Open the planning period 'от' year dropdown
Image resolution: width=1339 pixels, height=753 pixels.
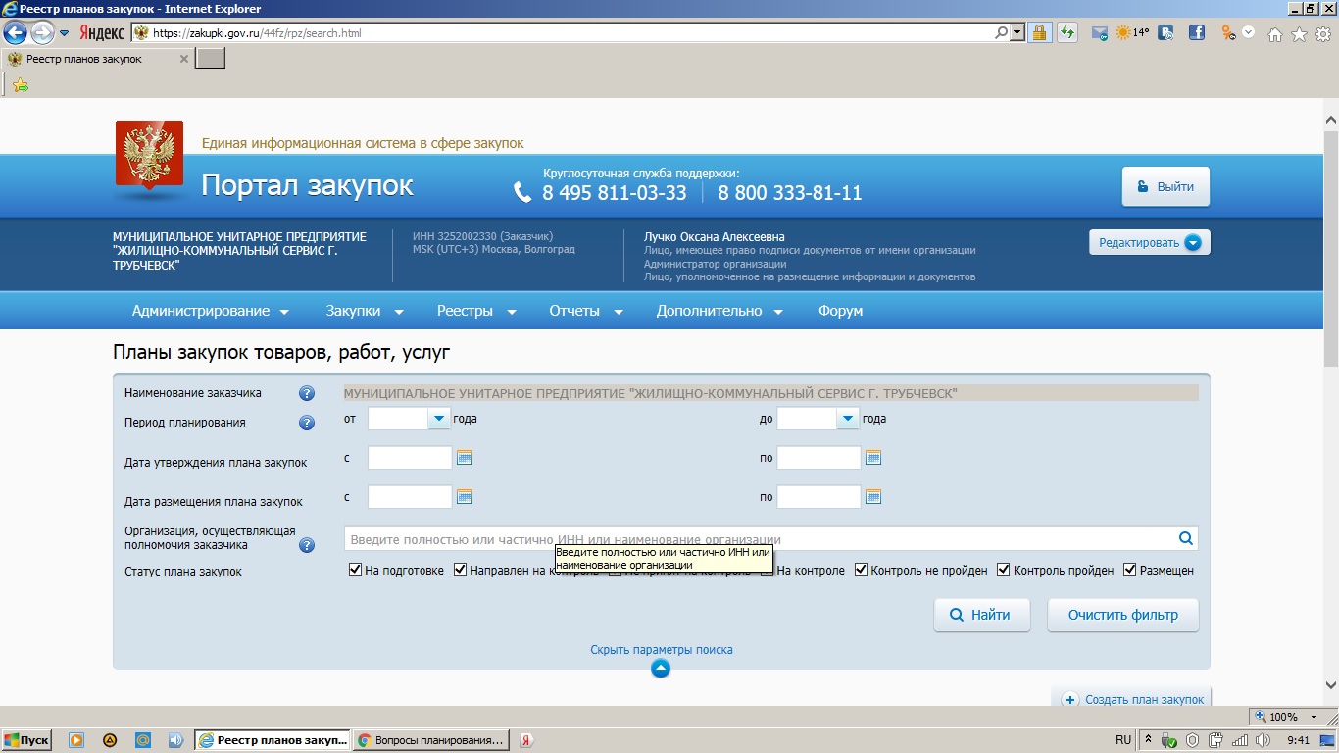click(x=437, y=419)
